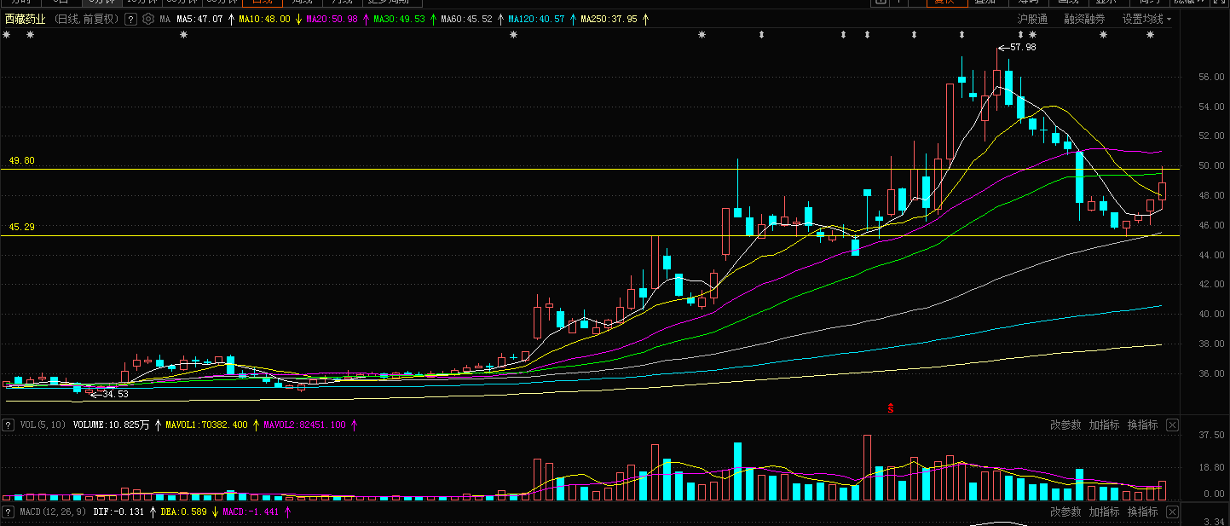This screenshot has width=1230, height=526.
Task: Close the VOL indicator panel with X
Action: 1172,425
